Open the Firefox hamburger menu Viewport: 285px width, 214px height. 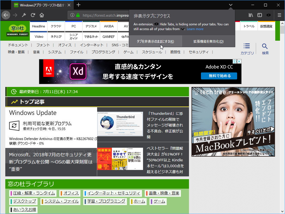(x=279, y=15)
